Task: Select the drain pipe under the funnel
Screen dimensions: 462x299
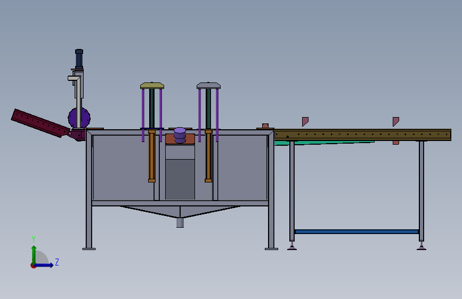Action: (x=180, y=222)
